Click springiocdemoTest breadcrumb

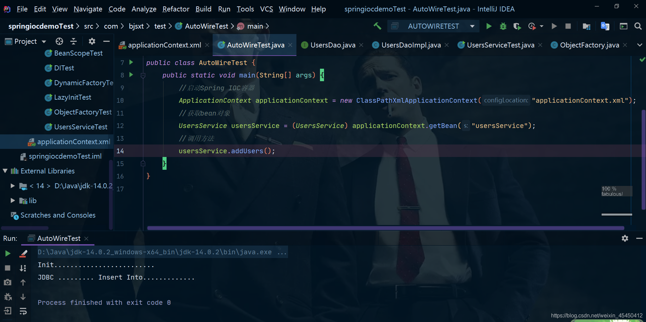[41, 26]
